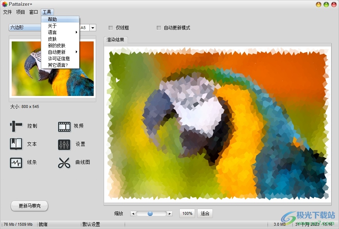Click the 就绪 ready status text

[43, 225]
